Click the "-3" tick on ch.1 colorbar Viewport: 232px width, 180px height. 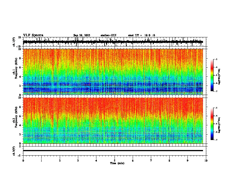(x=216, y=59)
